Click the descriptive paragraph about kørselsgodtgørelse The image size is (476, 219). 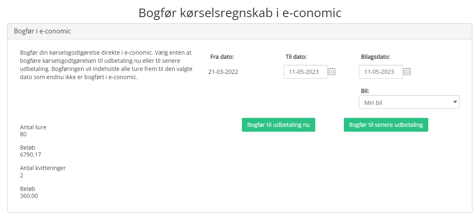106,65
